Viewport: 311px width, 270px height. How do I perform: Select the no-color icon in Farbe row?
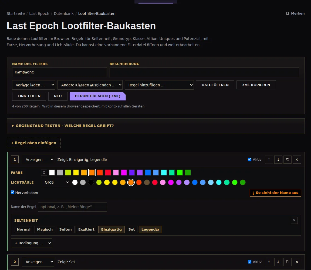point(44,173)
